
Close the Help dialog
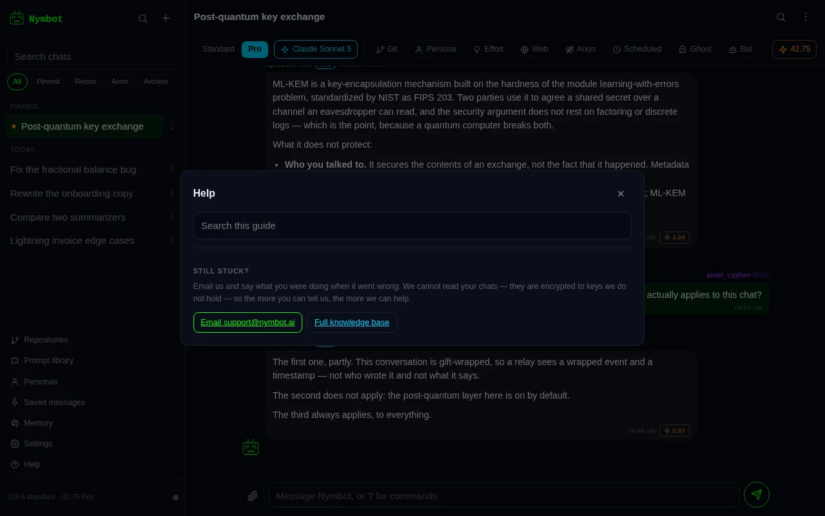[x=621, y=193]
